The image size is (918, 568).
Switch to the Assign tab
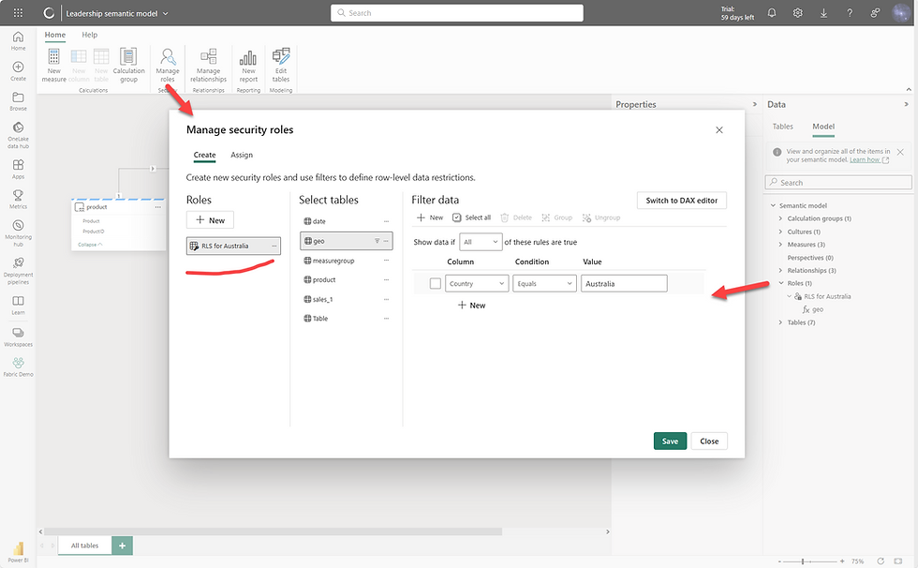[241, 155]
